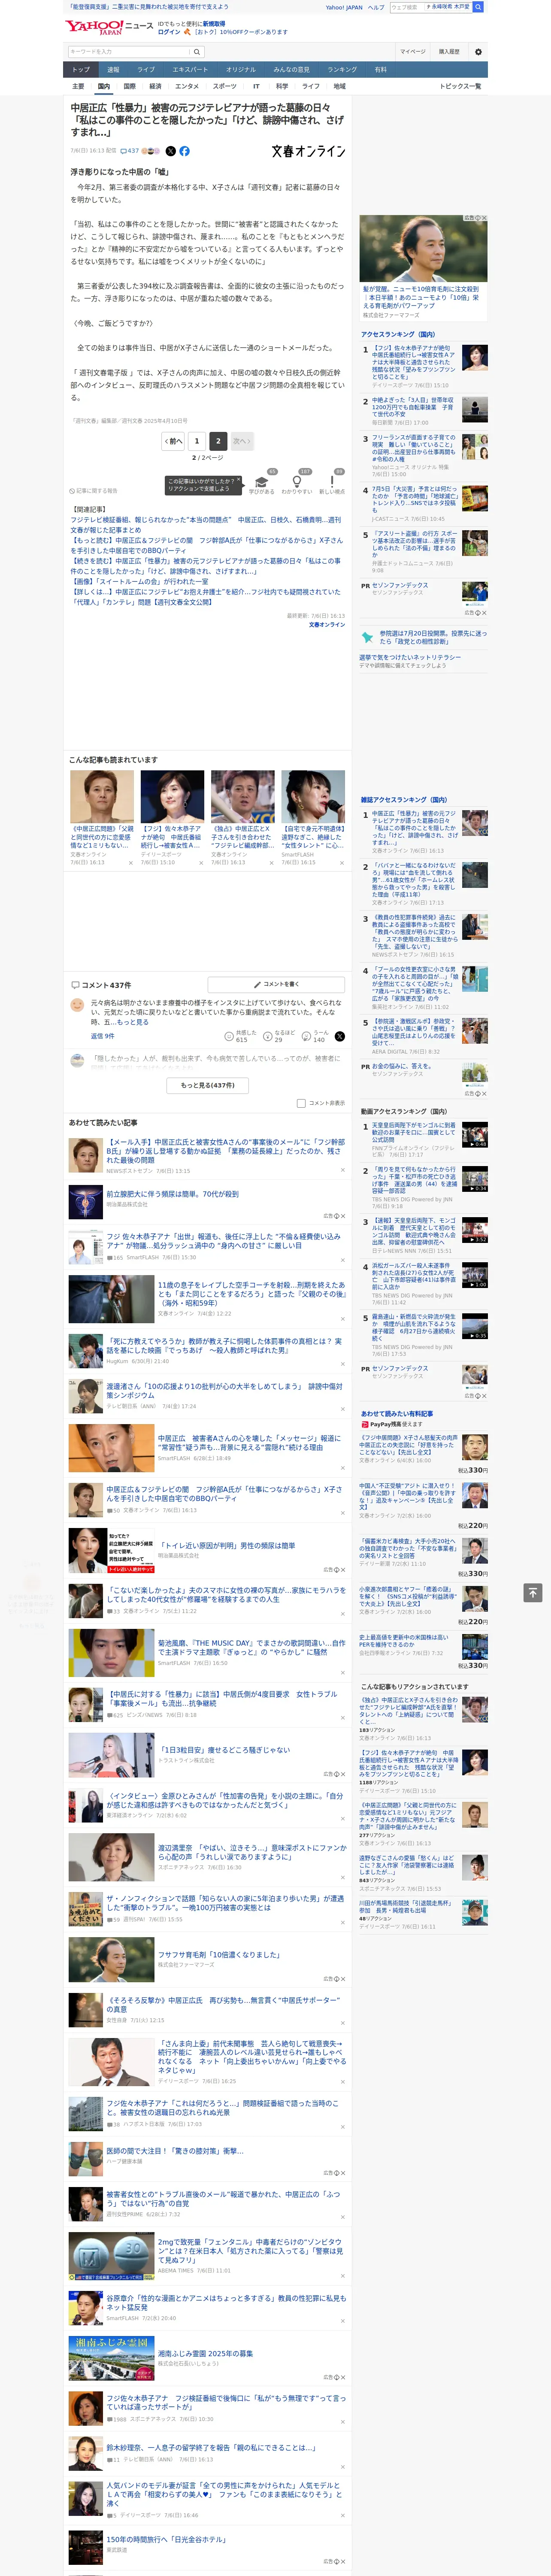The height and width of the screenshot is (2576, 551).
Task: Open the 2mgで致死量 フェンタニル article
Action: 251,2250
